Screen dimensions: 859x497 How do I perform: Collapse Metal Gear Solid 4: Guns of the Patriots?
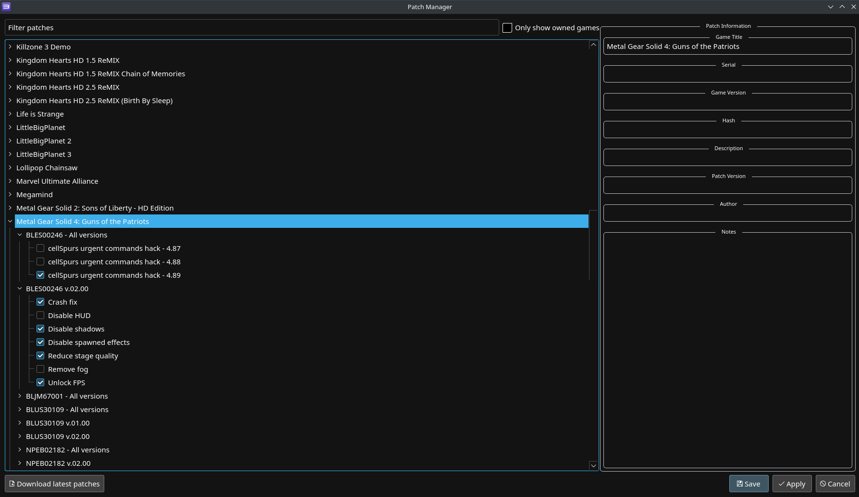10,222
